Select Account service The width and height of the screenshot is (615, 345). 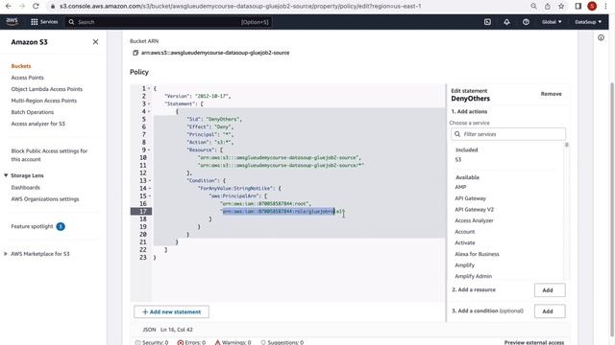click(x=465, y=232)
